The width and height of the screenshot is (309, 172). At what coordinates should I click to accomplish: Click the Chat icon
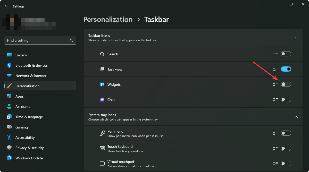point(102,99)
